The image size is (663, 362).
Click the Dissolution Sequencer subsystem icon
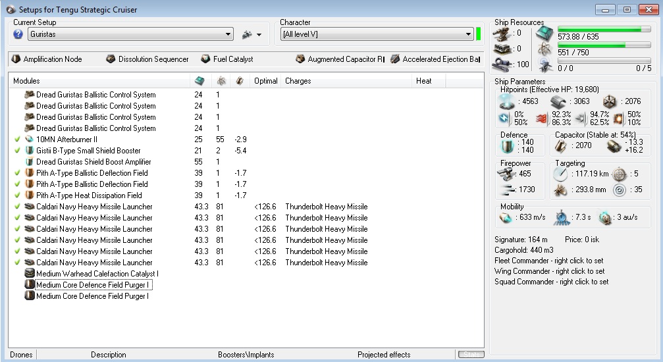point(111,59)
